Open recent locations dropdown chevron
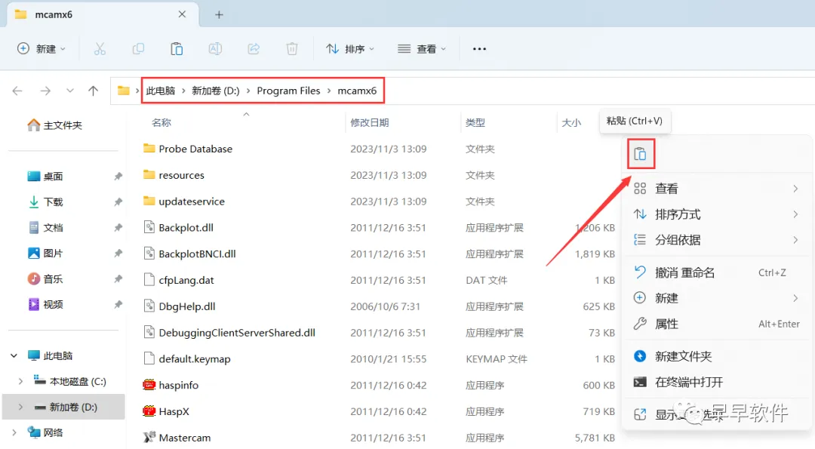Viewport: 815px width, 449px height. pyautogui.click(x=69, y=91)
